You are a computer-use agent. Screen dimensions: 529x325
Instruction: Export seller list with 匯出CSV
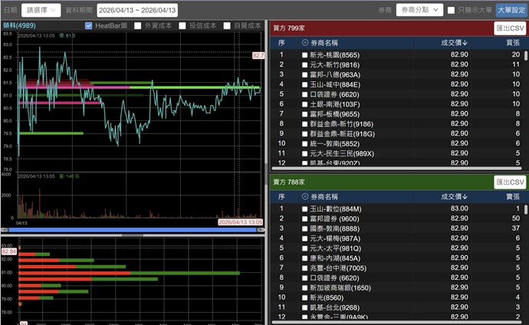click(510, 182)
